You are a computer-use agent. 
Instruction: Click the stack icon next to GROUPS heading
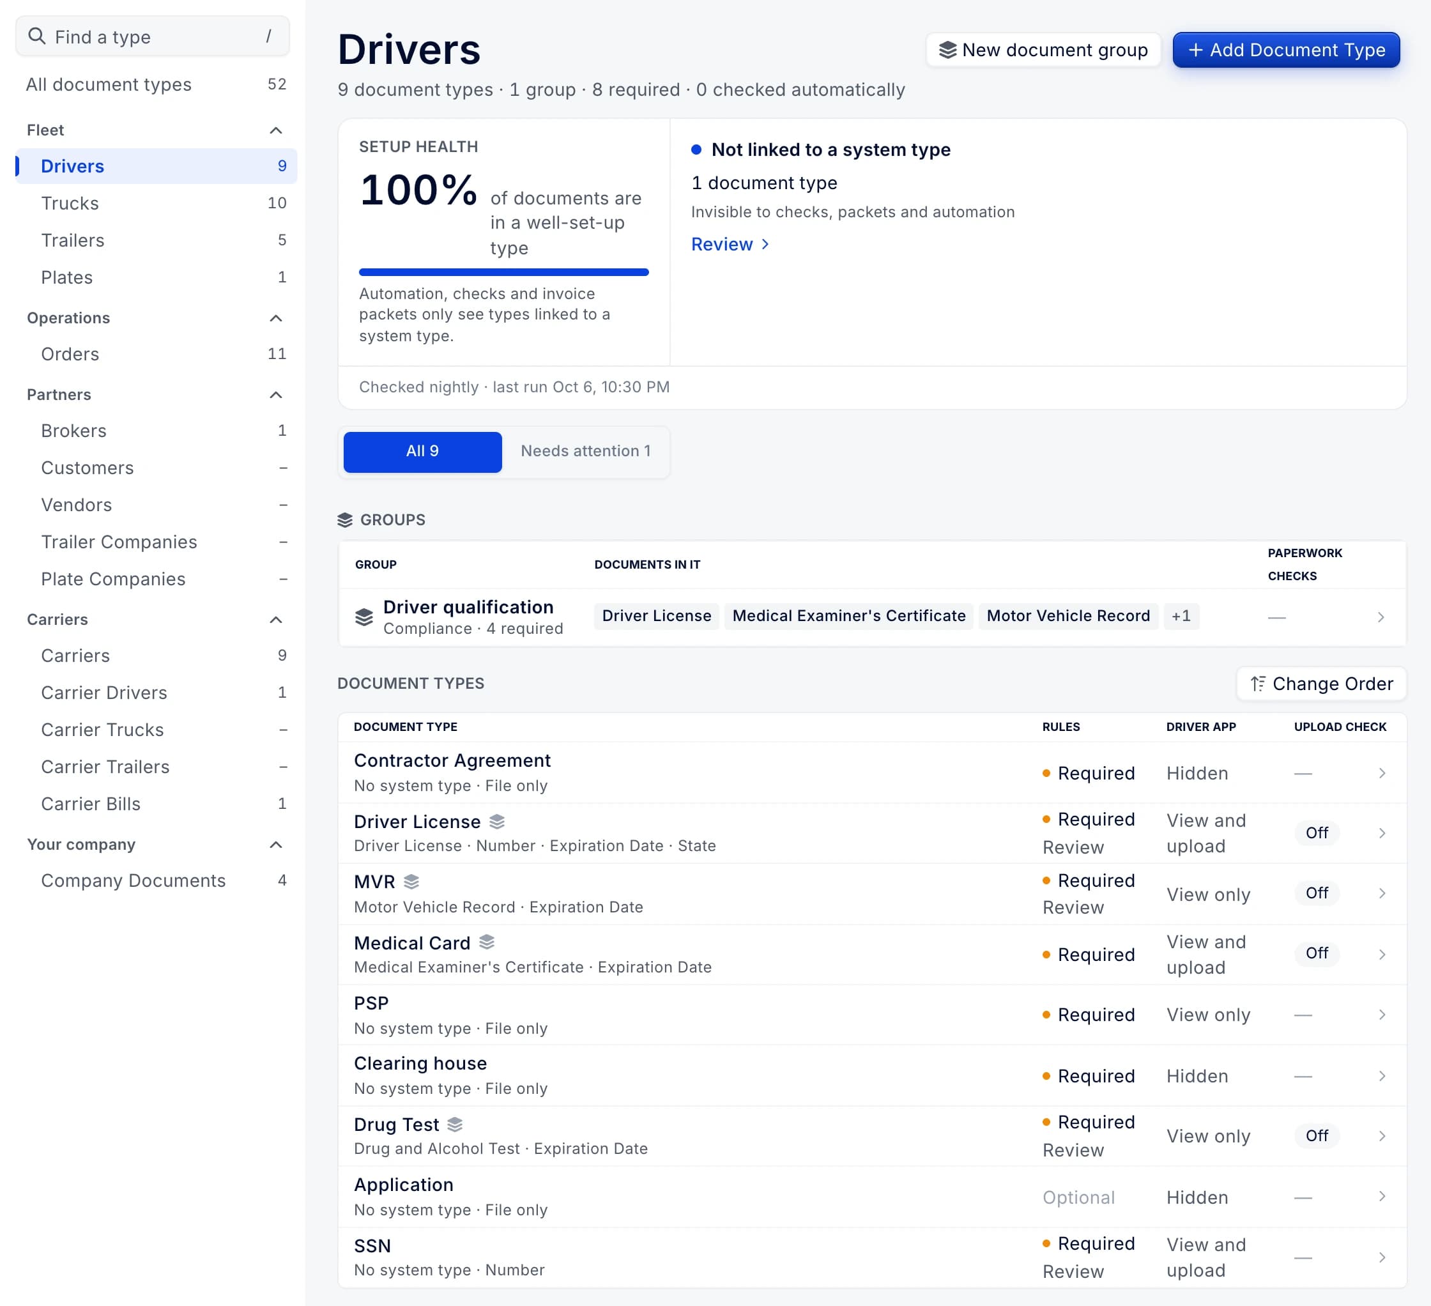click(345, 519)
